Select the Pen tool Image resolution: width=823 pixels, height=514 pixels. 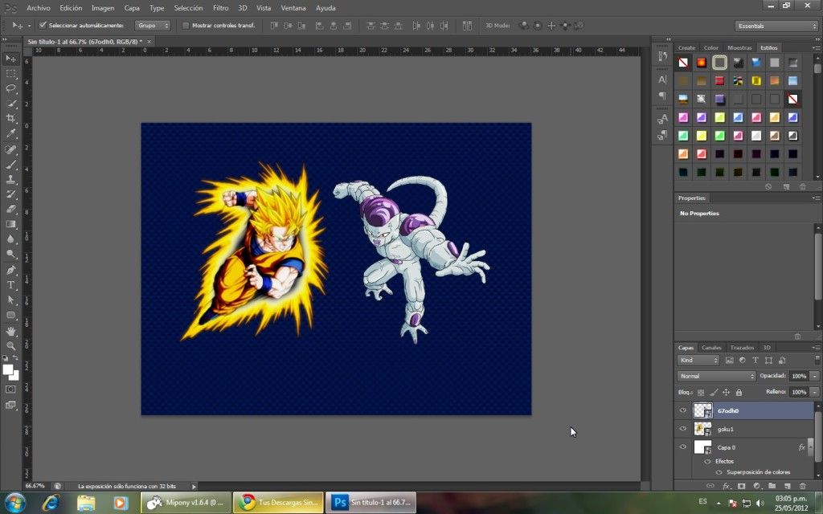pos(10,270)
